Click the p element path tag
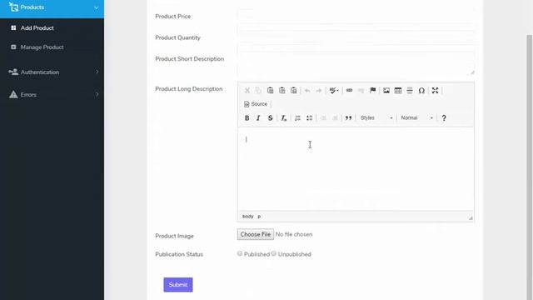 259,217
